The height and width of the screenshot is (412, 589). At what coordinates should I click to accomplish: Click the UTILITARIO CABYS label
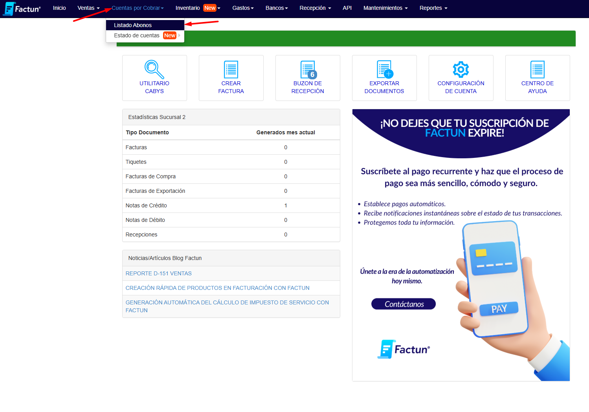pos(154,87)
